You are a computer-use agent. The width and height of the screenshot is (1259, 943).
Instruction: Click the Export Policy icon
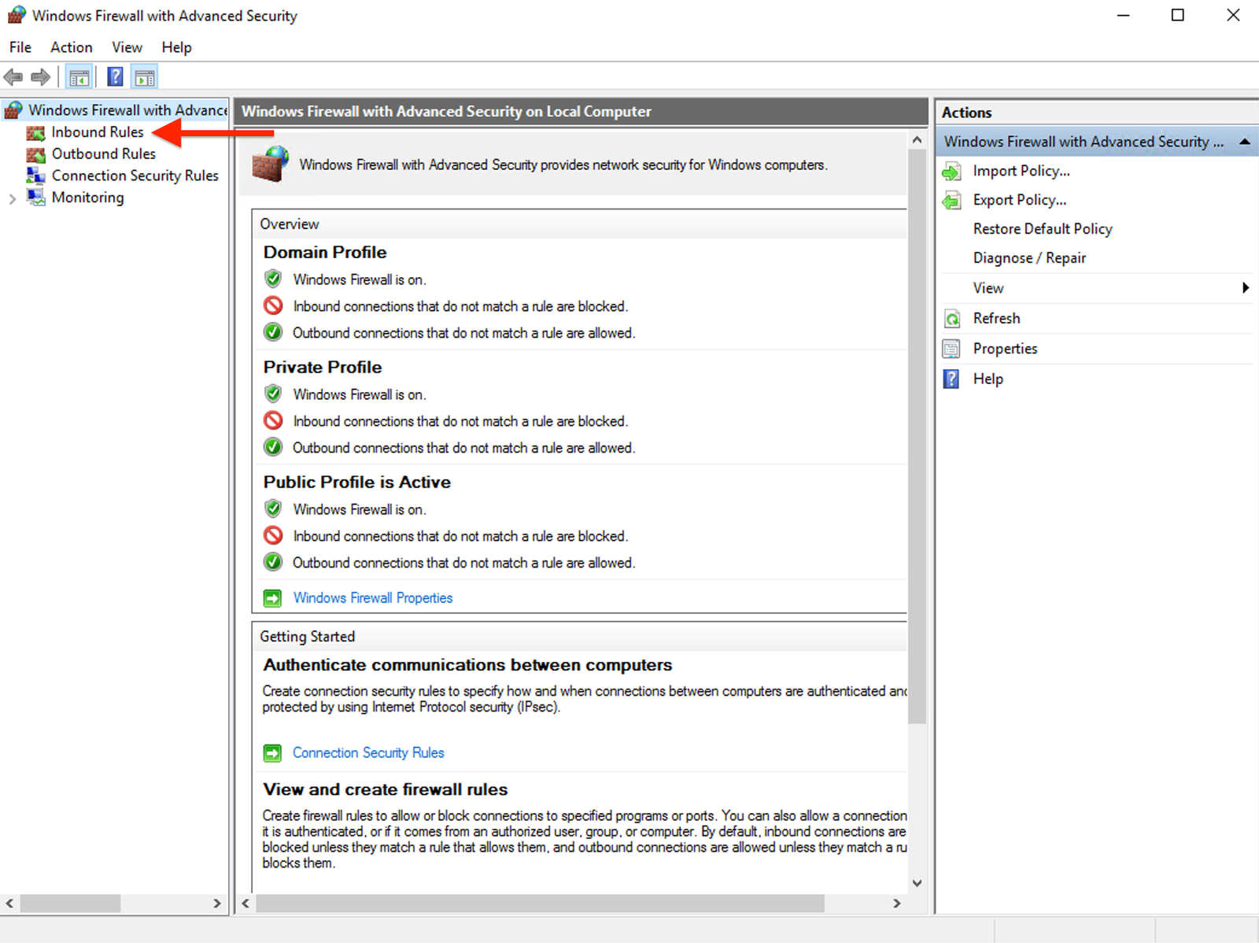click(x=952, y=200)
